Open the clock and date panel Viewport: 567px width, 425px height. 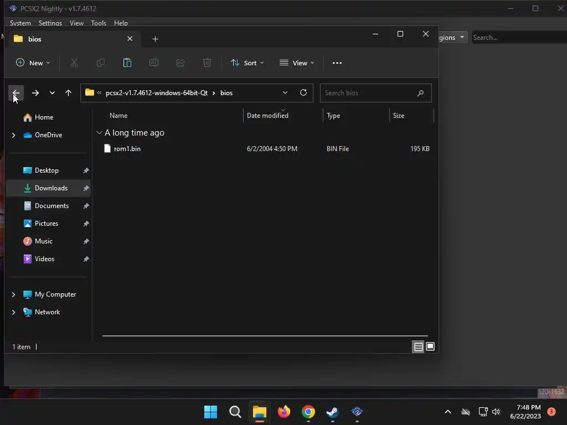tap(525, 412)
